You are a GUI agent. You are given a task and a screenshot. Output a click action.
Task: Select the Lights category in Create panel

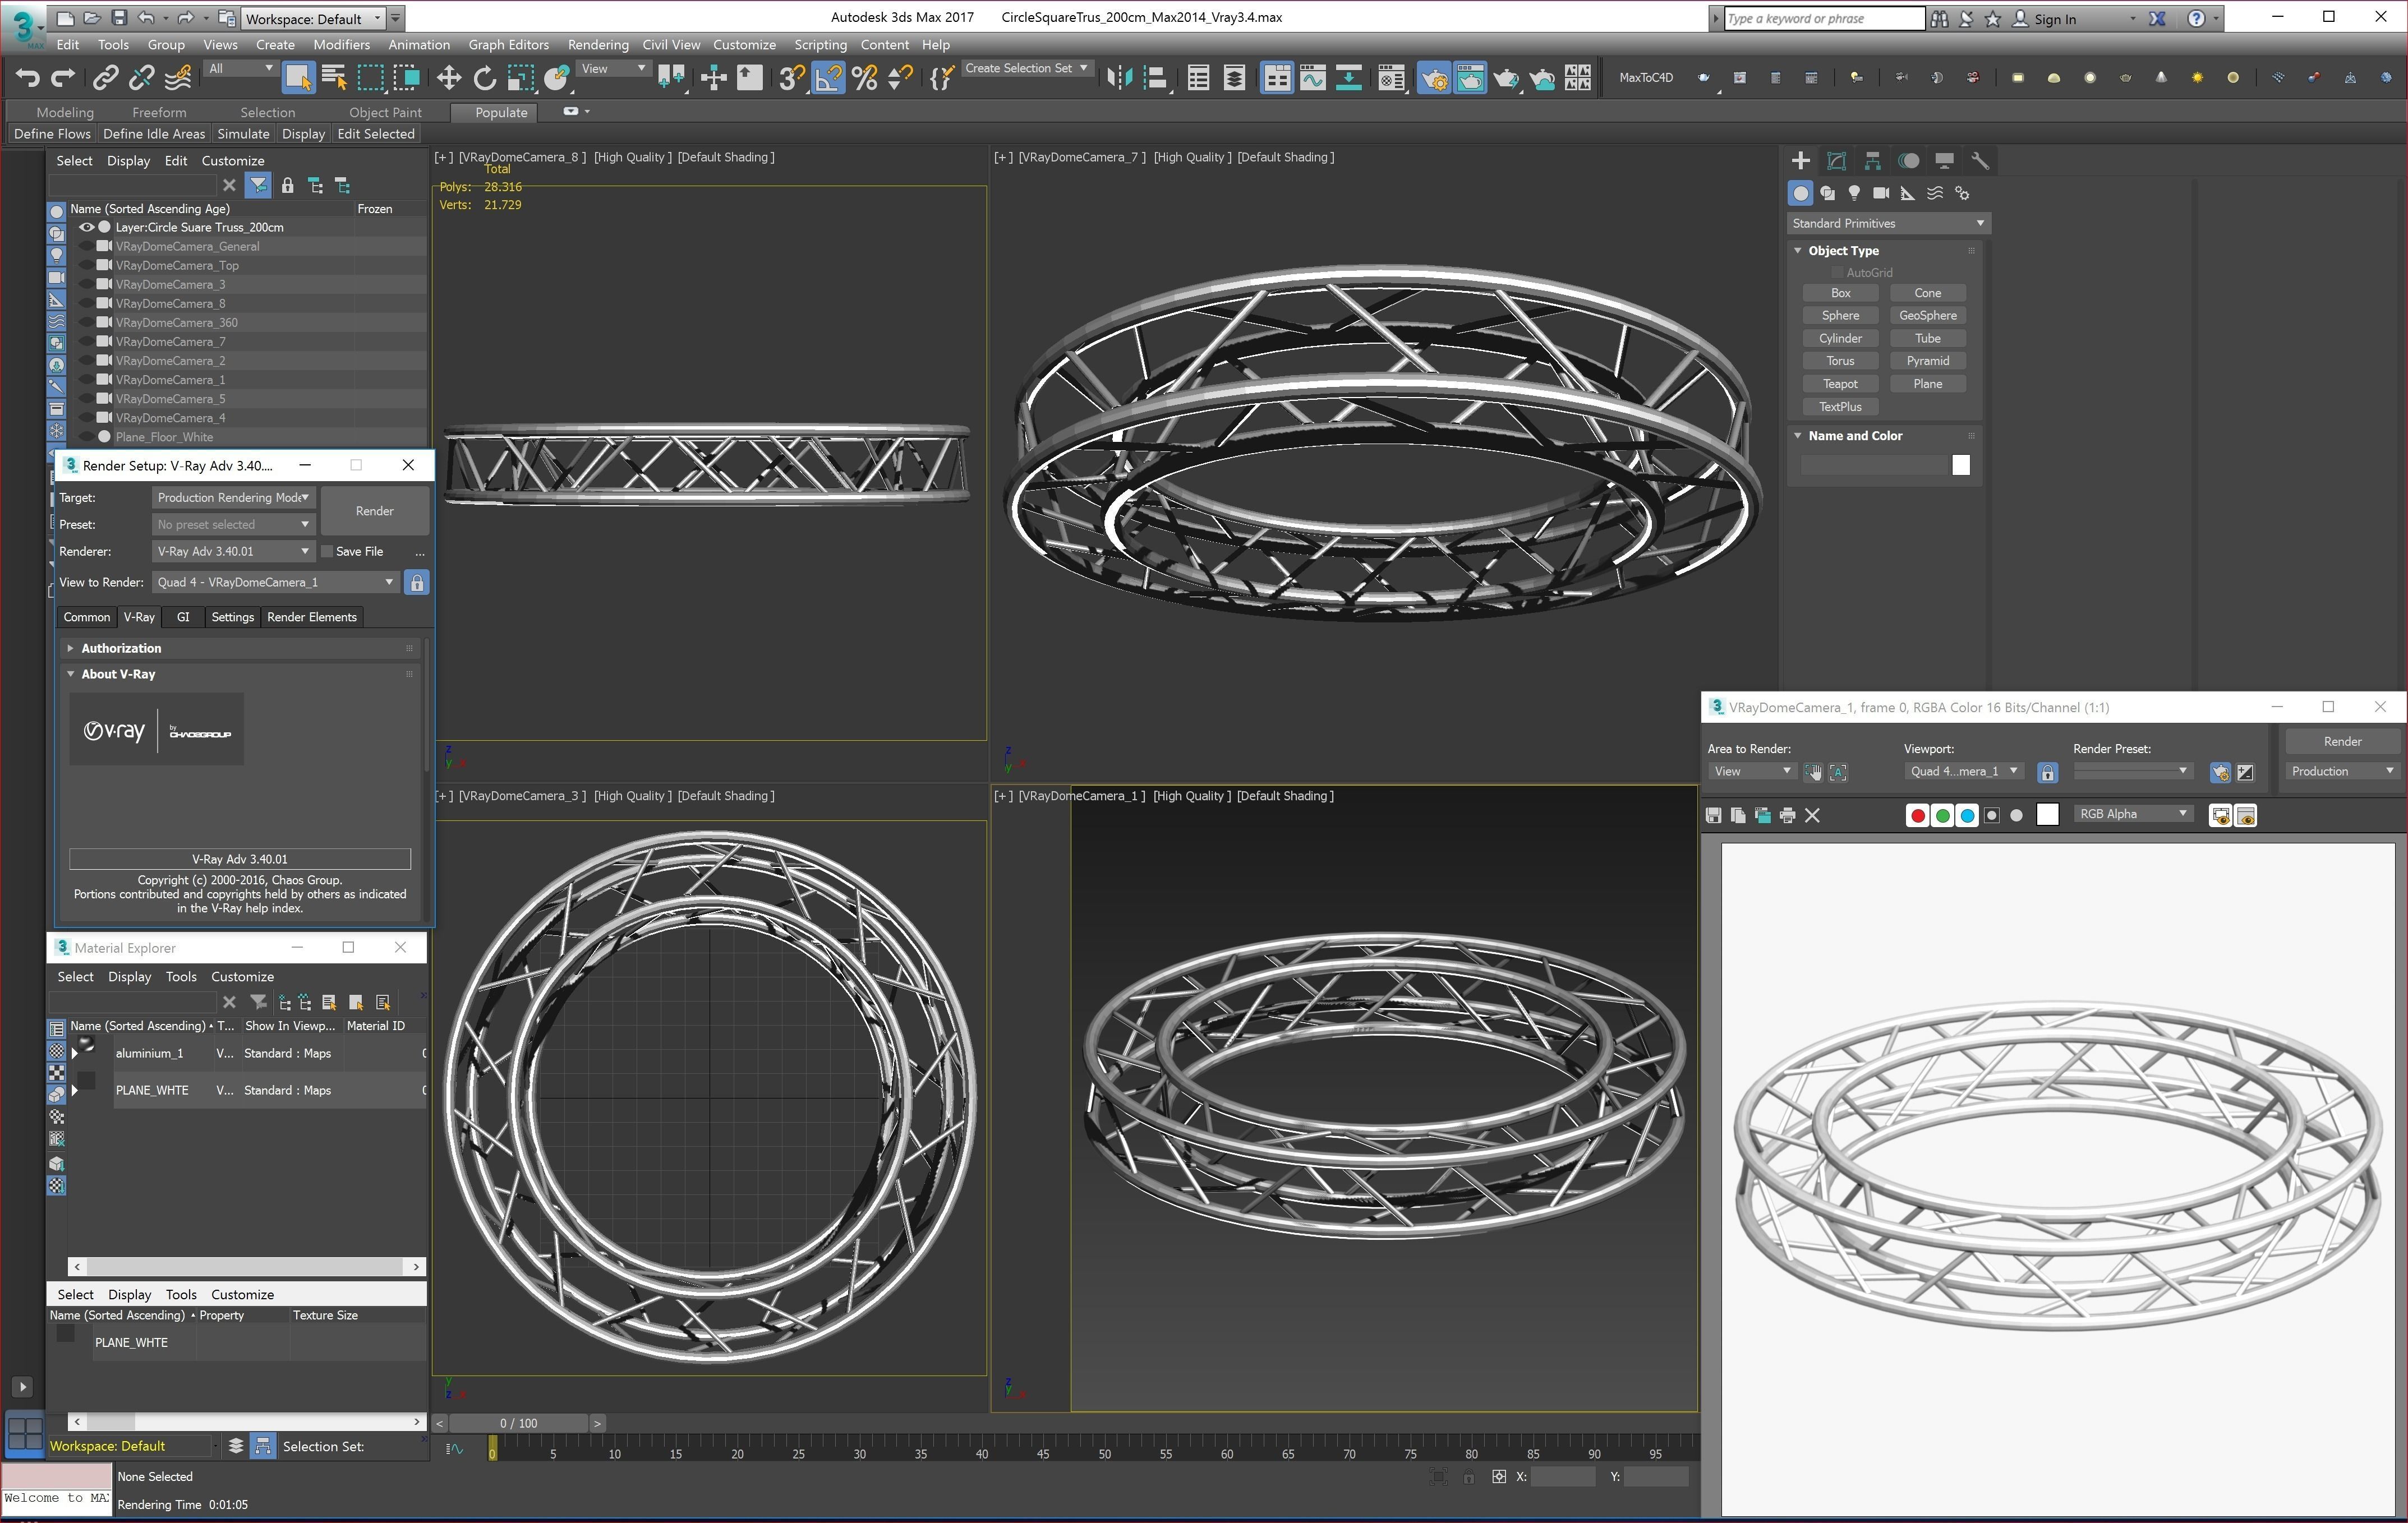pos(1854,193)
